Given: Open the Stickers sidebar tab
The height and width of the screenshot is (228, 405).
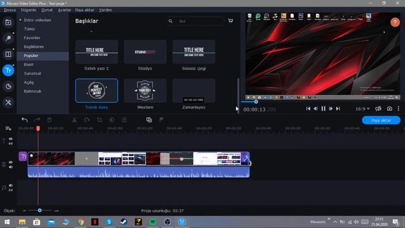Looking at the screenshot, I should point(8,86).
